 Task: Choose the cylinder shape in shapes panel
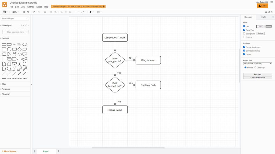coord(14,54)
